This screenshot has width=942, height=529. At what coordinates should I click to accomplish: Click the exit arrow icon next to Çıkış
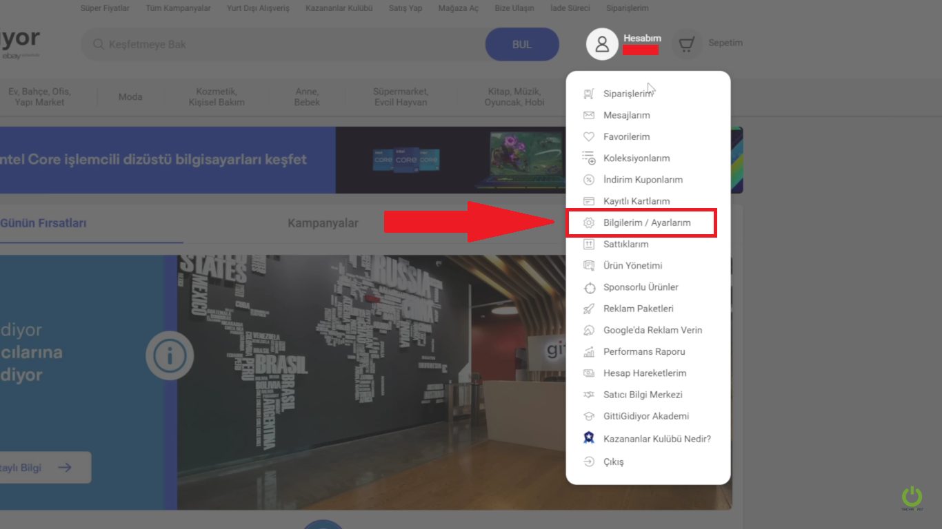click(x=588, y=461)
